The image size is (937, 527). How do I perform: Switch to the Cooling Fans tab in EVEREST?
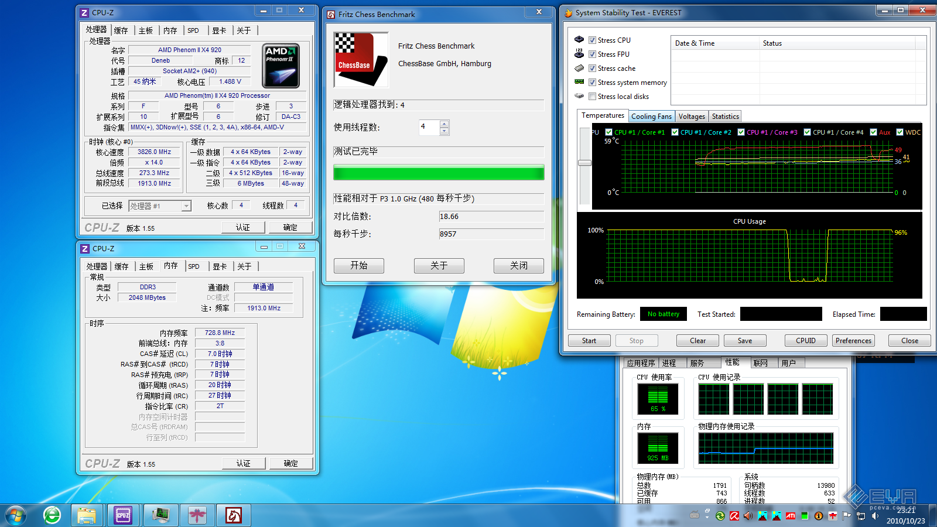point(651,117)
